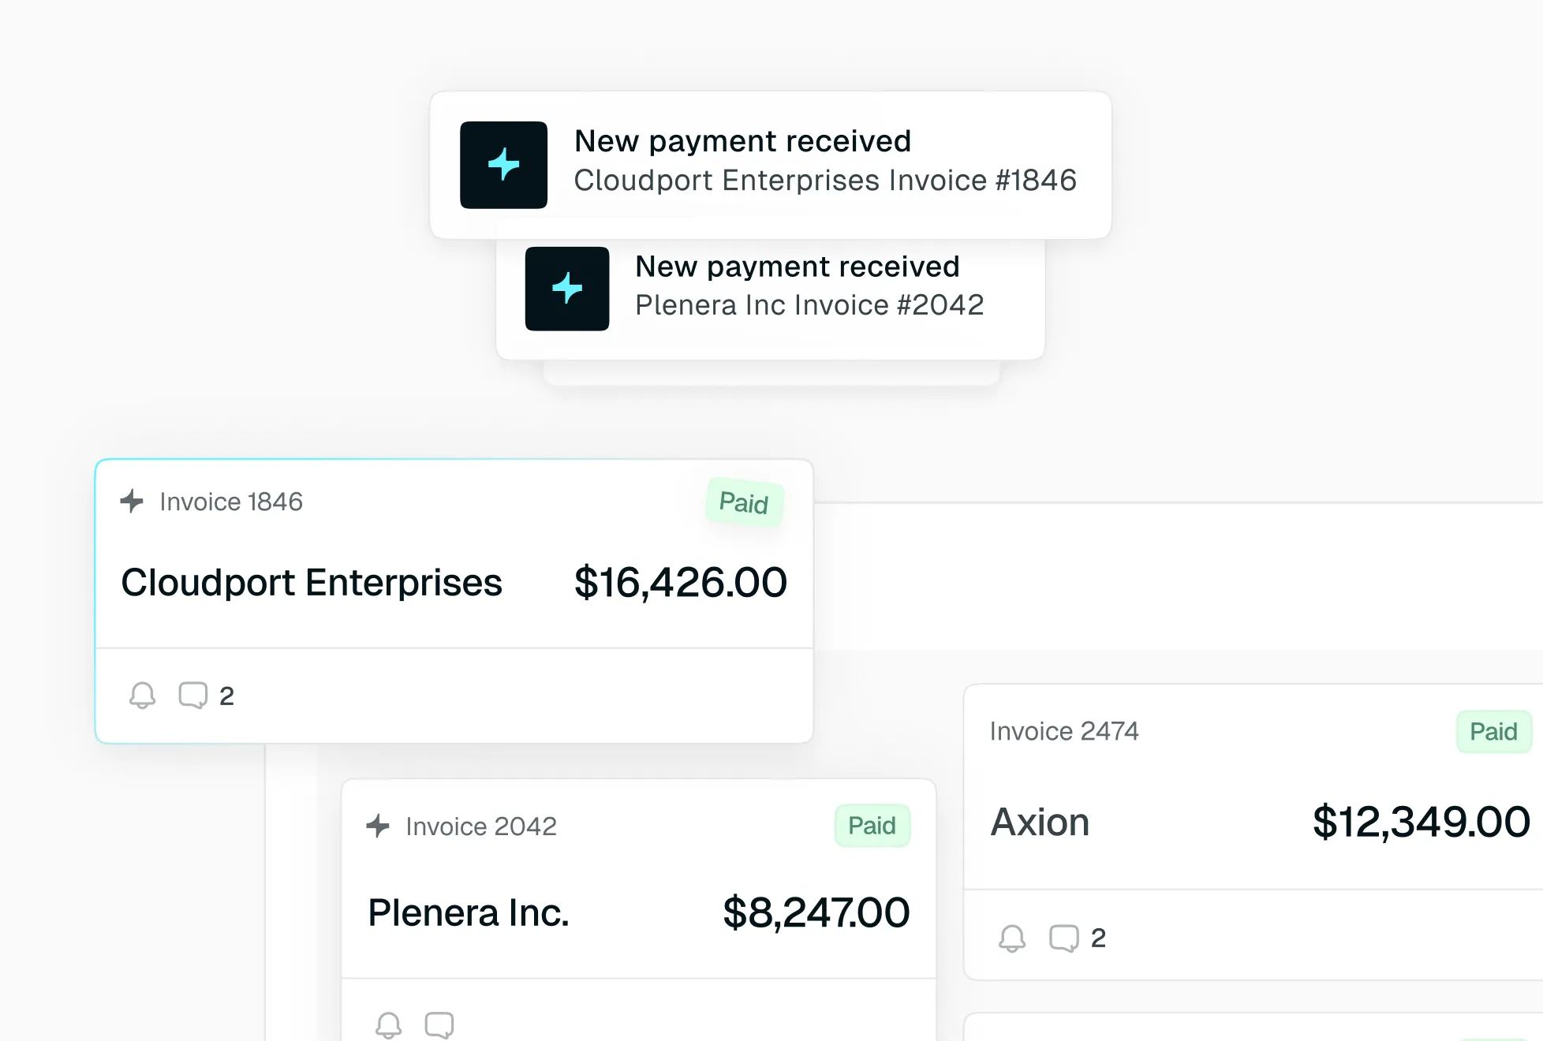Select Cloudport Enterprises company name
This screenshot has height=1041, width=1543.
pyautogui.click(x=312, y=583)
